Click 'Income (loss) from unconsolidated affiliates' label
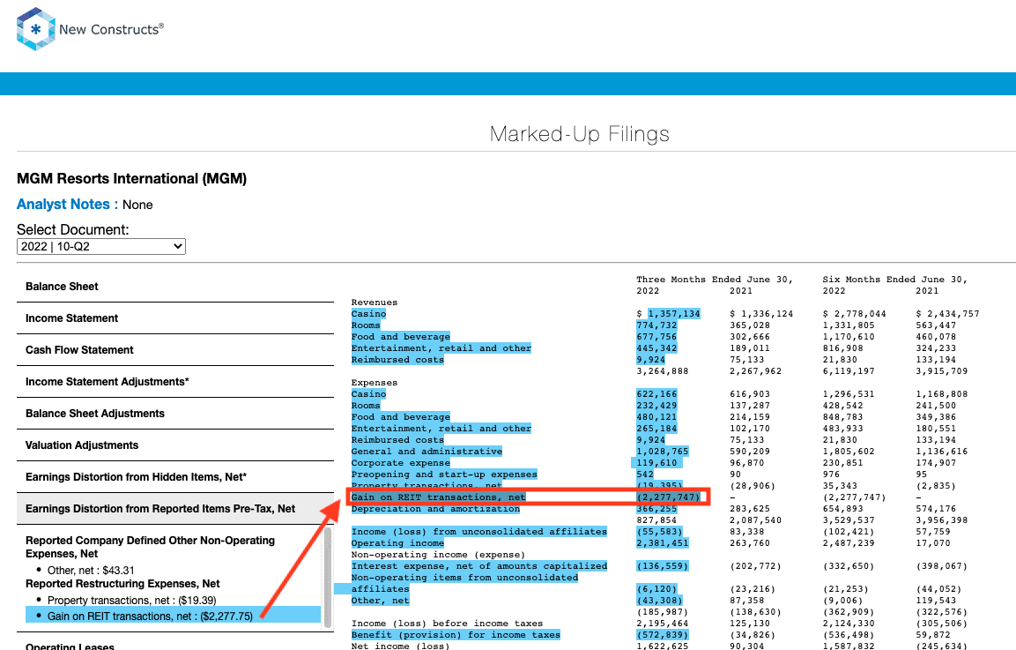Viewport: 1016px width, 650px height. coord(478,532)
